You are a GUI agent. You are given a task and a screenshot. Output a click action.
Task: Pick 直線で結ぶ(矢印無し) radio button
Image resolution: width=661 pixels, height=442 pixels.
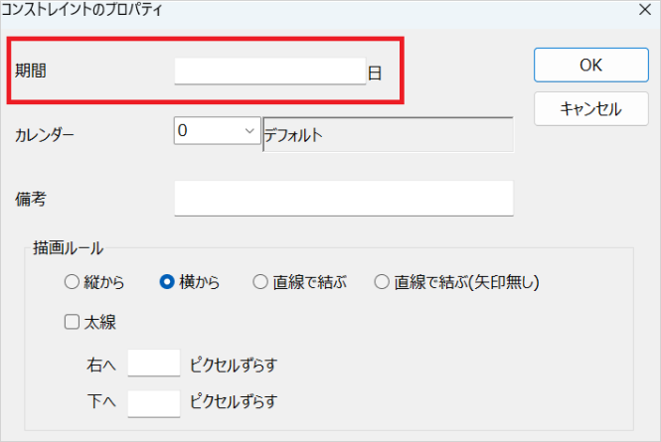click(381, 282)
